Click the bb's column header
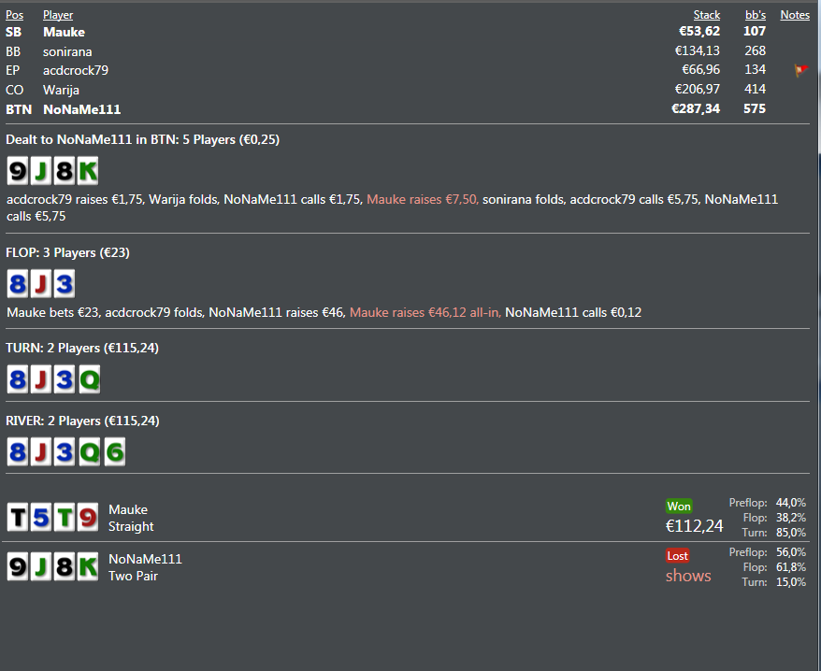 pos(755,15)
